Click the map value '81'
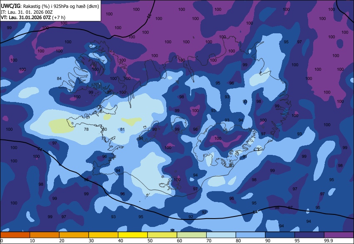Screen dimensions: 354x244 pyautogui.click(x=122, y=129)
